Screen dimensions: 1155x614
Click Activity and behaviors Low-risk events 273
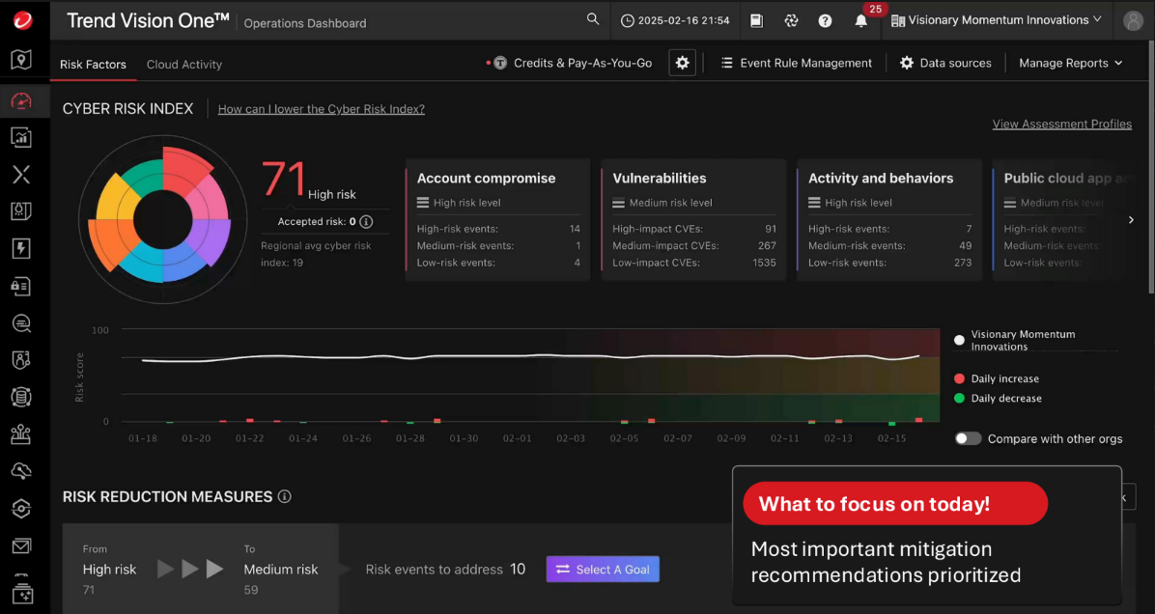[963, 263]
